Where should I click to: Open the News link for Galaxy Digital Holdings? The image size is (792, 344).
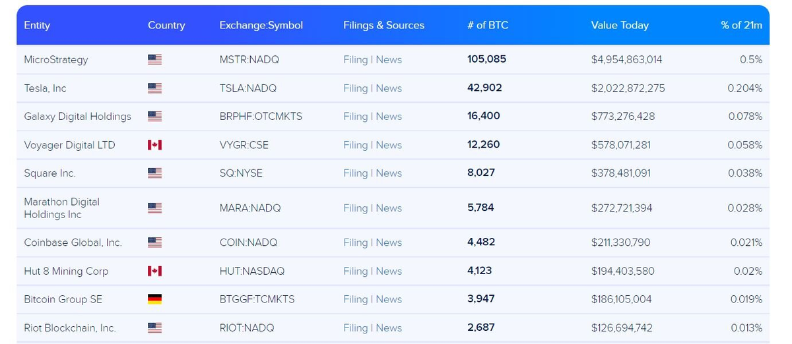(389, 116)
